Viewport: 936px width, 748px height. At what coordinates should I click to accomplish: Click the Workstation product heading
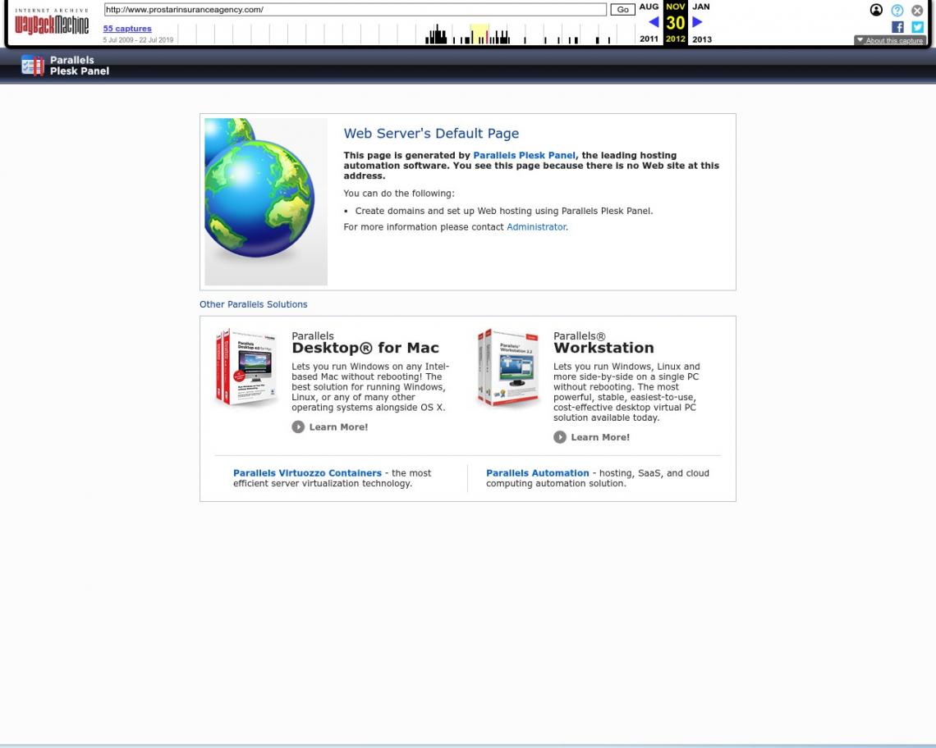(x=603, y=348)
